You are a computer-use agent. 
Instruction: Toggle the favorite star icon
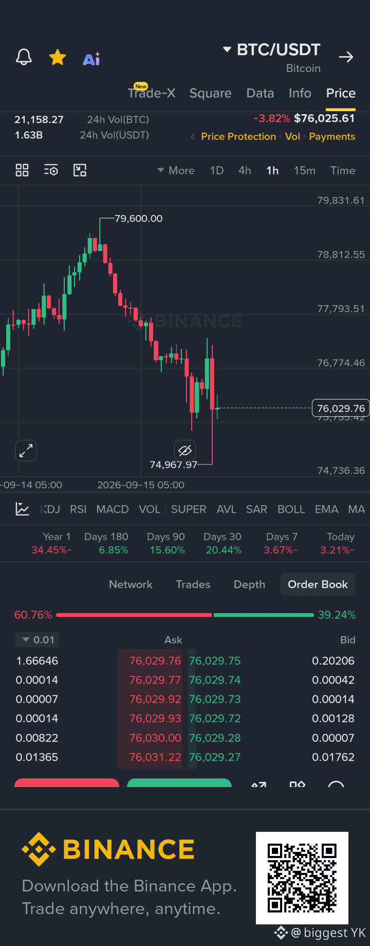58,57
